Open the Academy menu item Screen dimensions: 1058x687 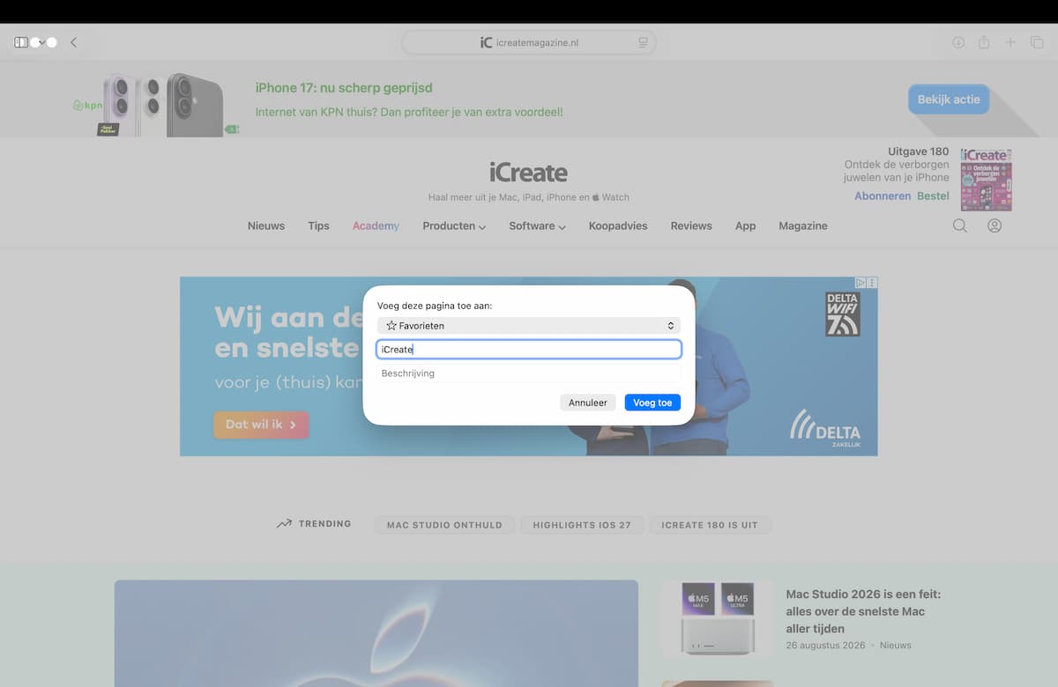376,225
